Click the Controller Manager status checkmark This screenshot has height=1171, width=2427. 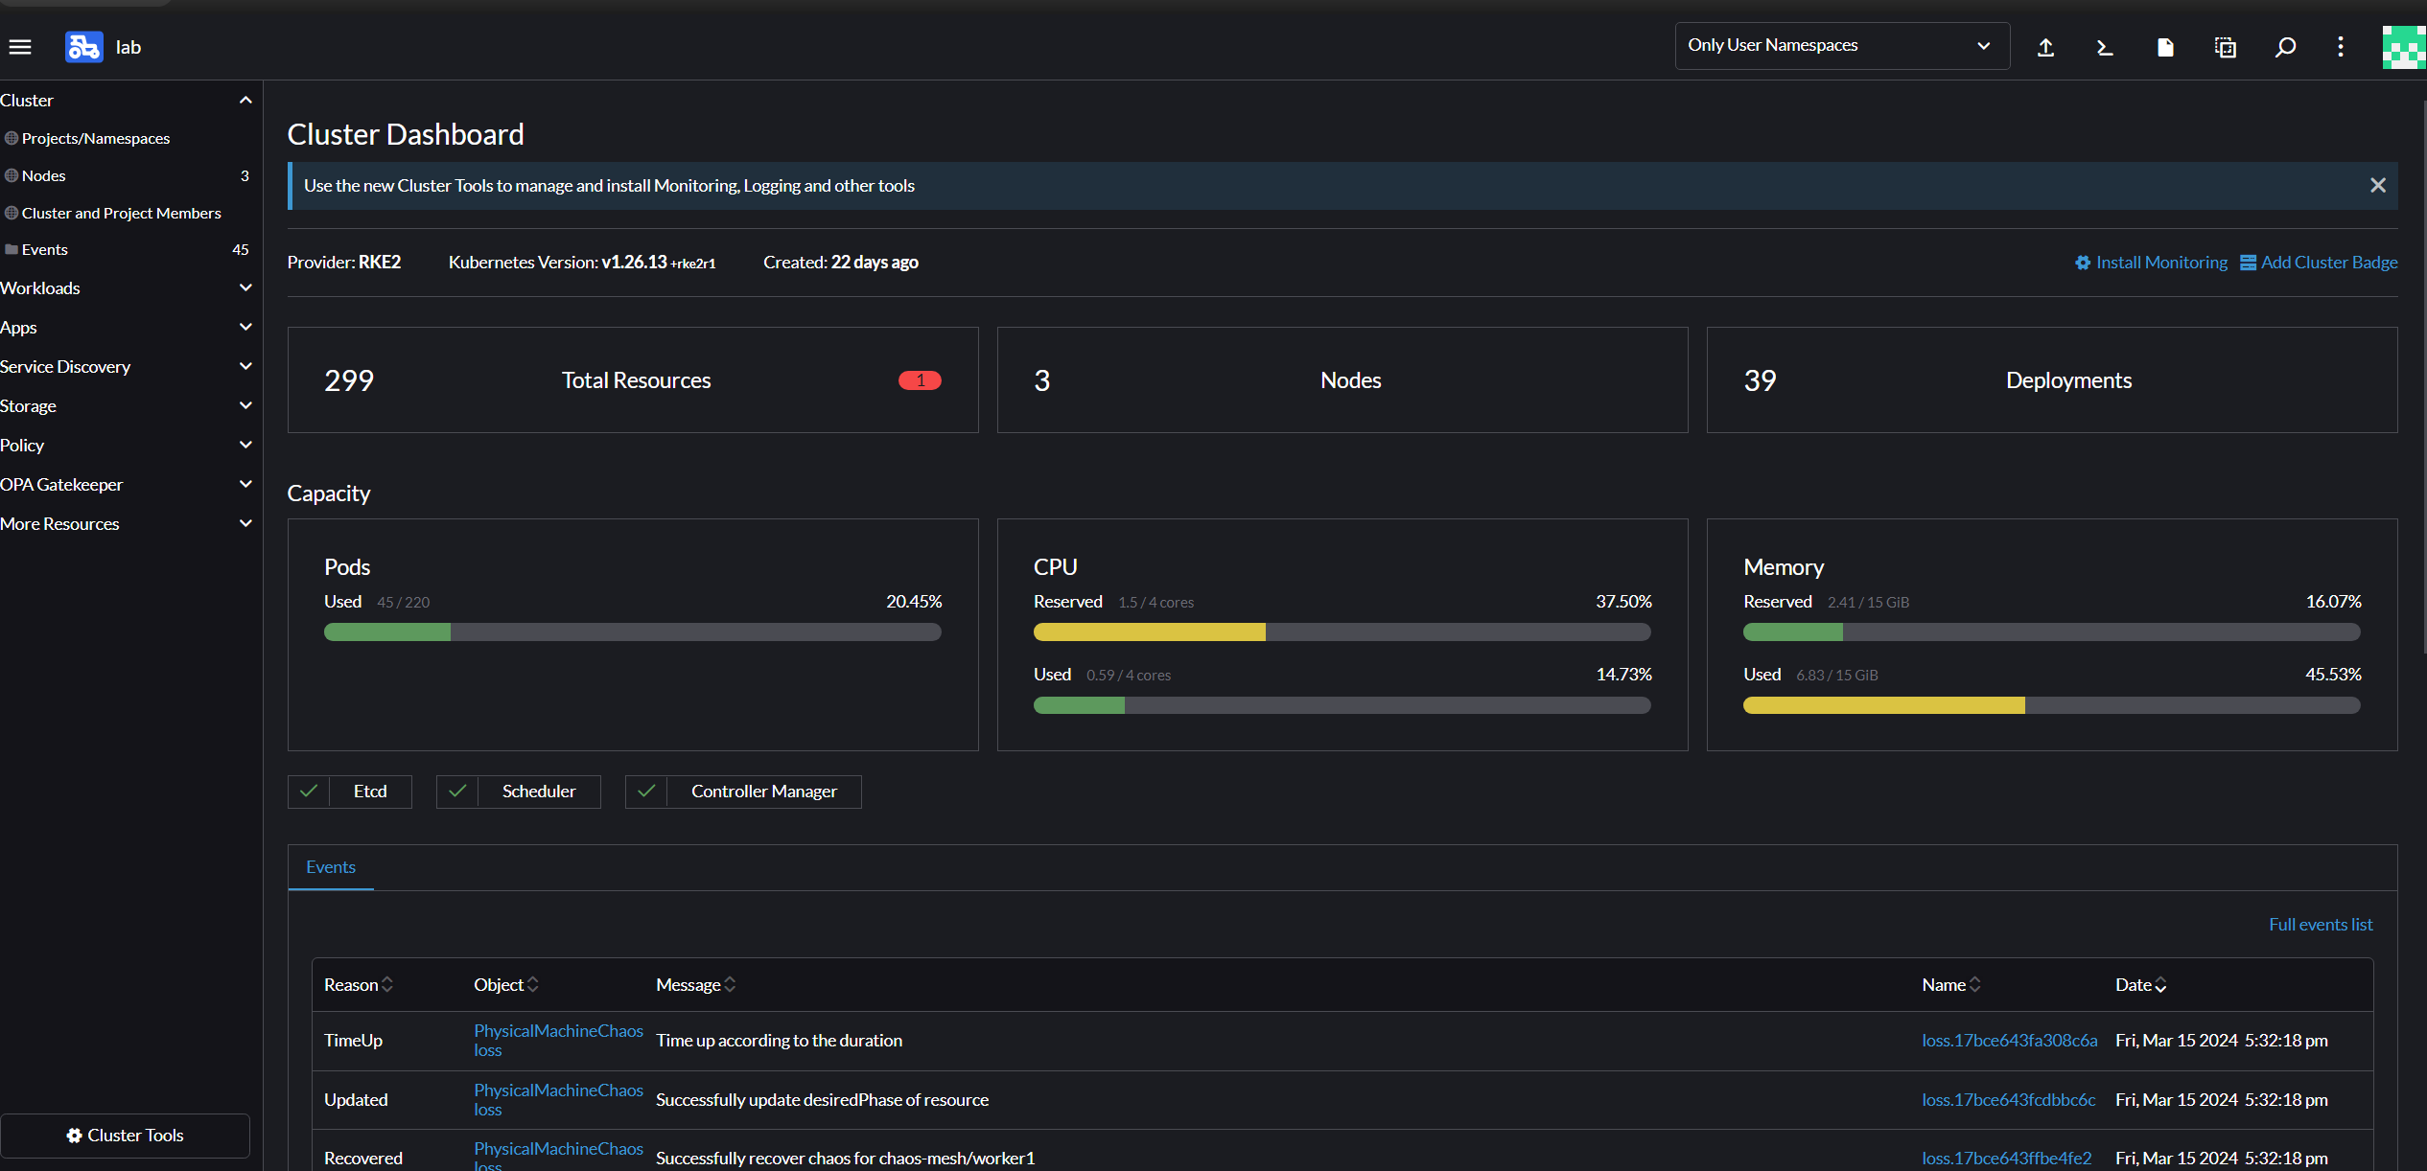click(646, 792)
